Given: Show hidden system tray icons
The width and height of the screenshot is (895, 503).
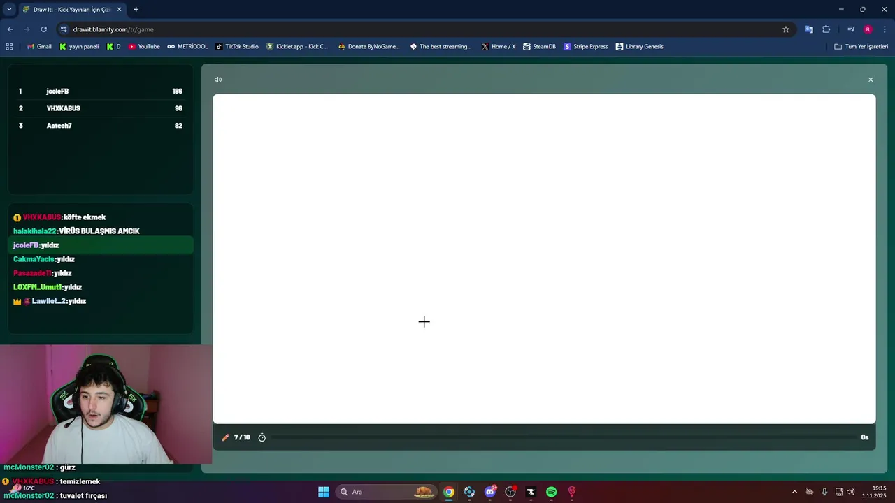Looking at the screenshot, I should click(794, 492).
